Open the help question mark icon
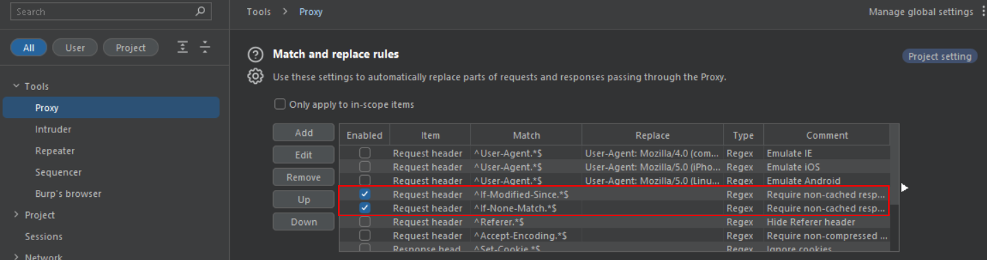Screen dimensions: 987x260 click(255, 54)
